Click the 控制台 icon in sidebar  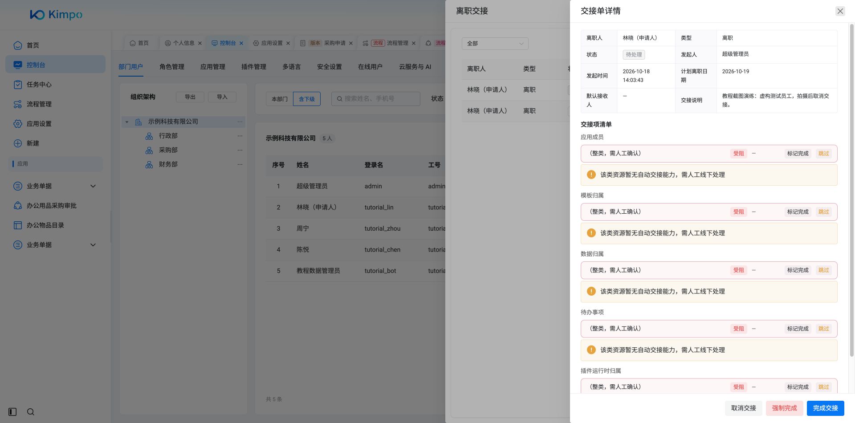tap(18, 65)
